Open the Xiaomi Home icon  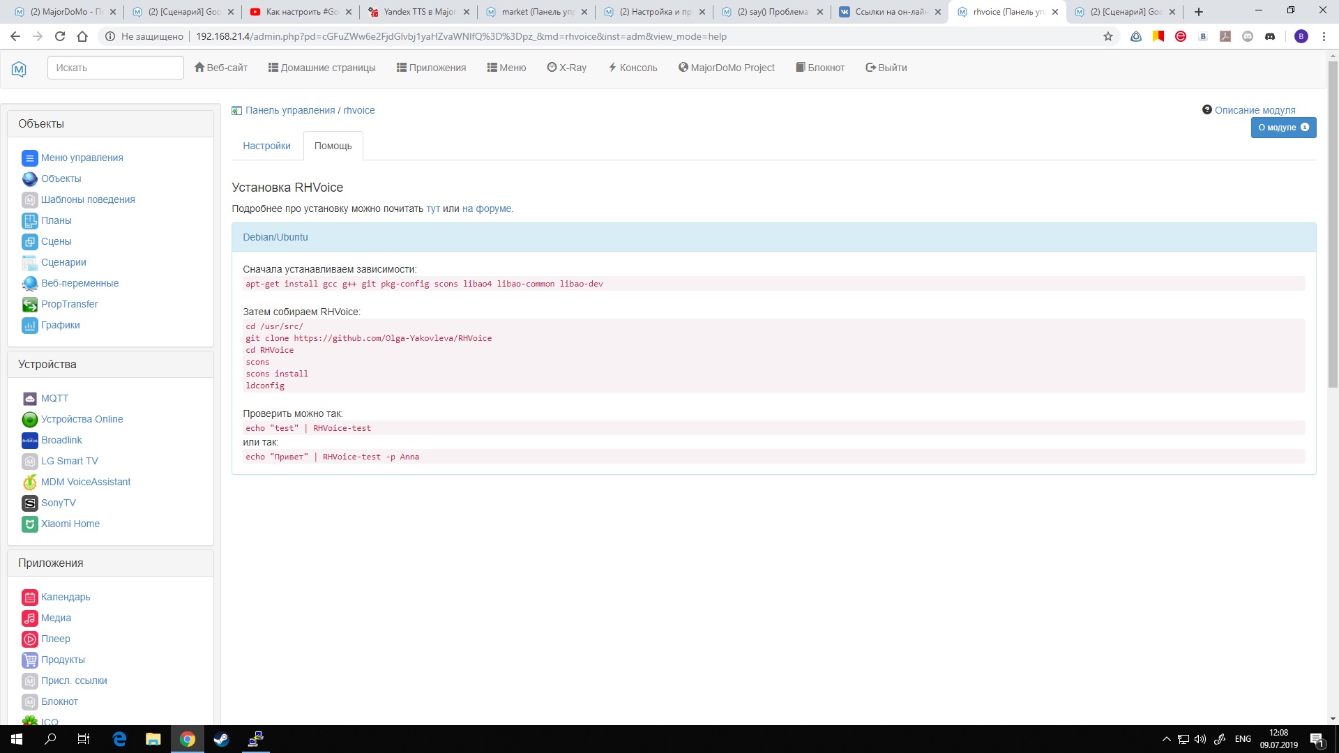pyautogui.click(x=29, y=524)
